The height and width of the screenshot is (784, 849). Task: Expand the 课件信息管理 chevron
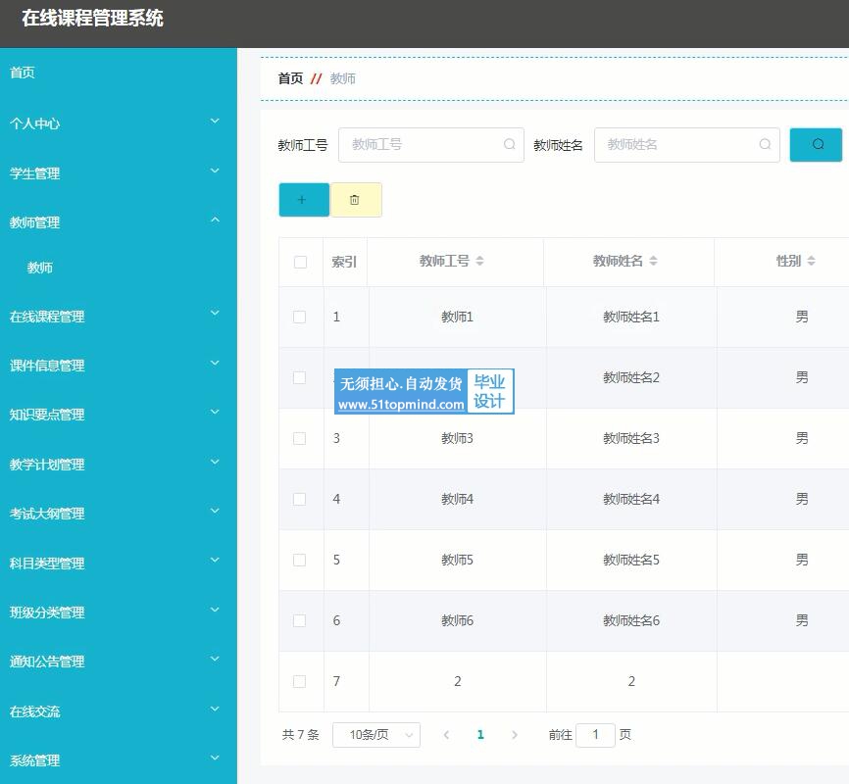(x=215, y=363)
